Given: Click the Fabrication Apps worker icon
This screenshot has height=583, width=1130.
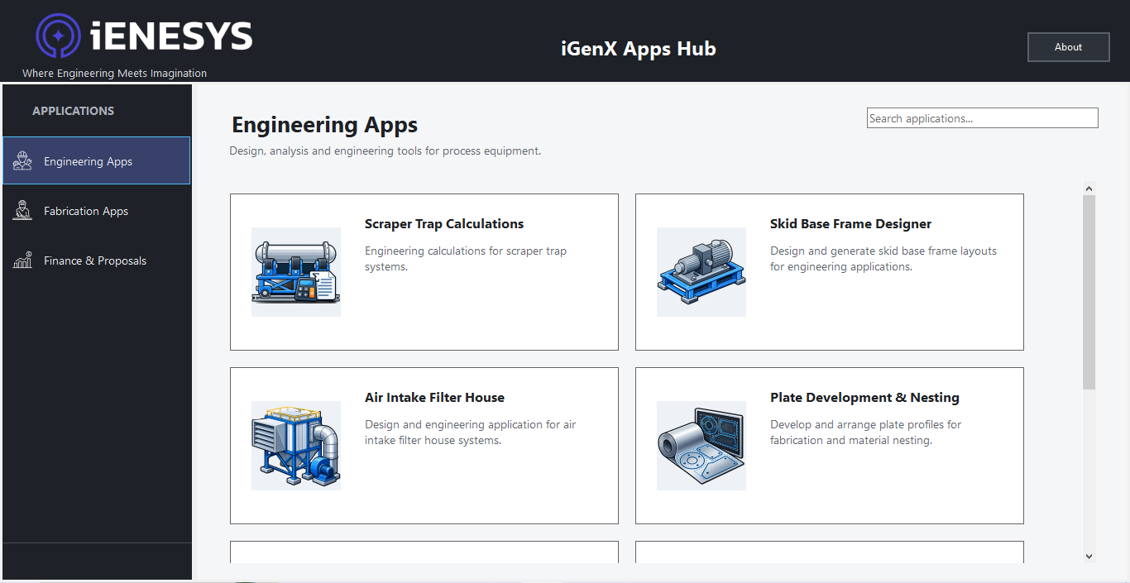Looking at the screenshot, I should pyautogui.click(x=22, y=211).
